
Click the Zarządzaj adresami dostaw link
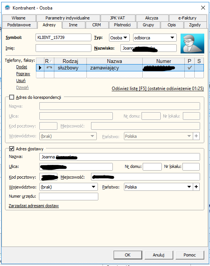point(34,206)
